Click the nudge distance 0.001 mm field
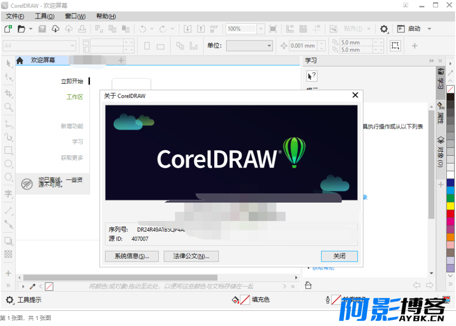Viewport: 456px width, 326px height. point(304,46)
